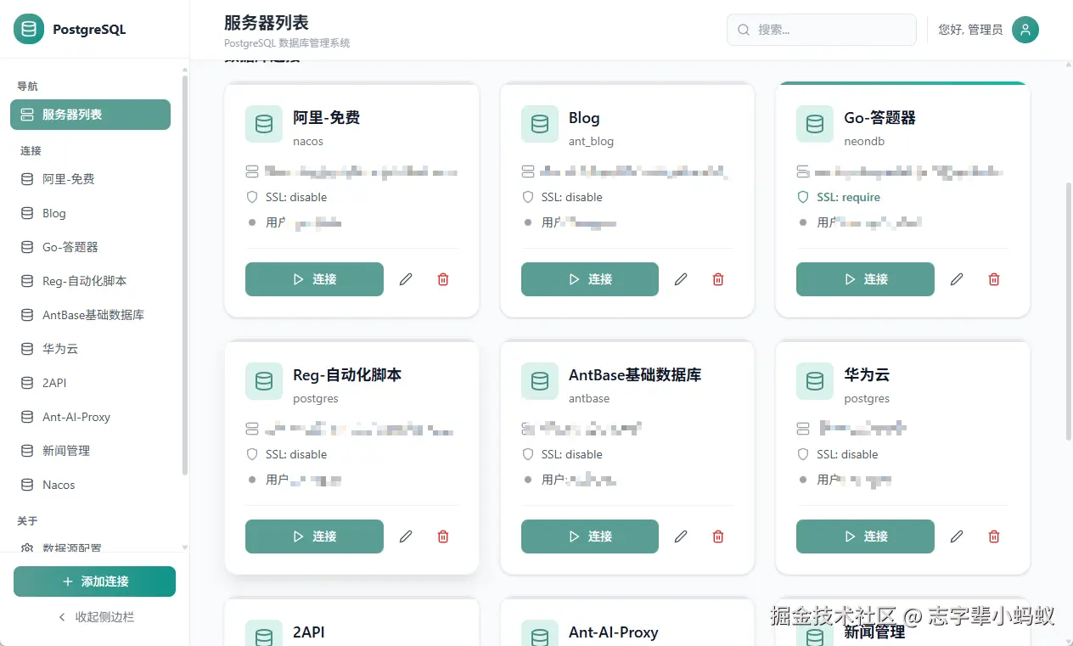The width and height of the screenshot is (1073, 646).
Task: Delete the 华为云 connection trash icon
Action: click(x=994, y=536)
